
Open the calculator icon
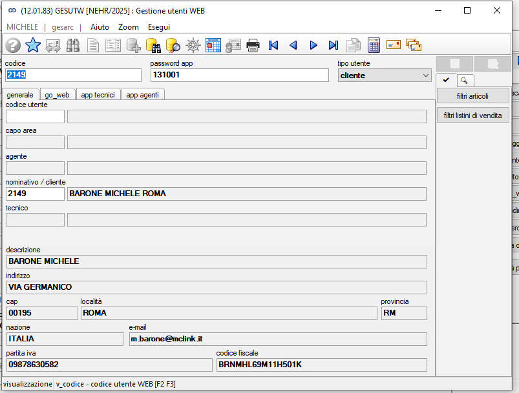pyautogui.click(x=374, y=45)
